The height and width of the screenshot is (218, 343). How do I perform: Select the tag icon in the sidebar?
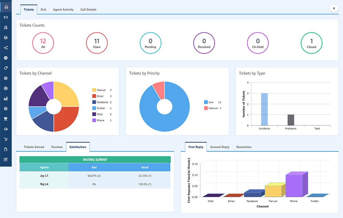pos(6,68)
